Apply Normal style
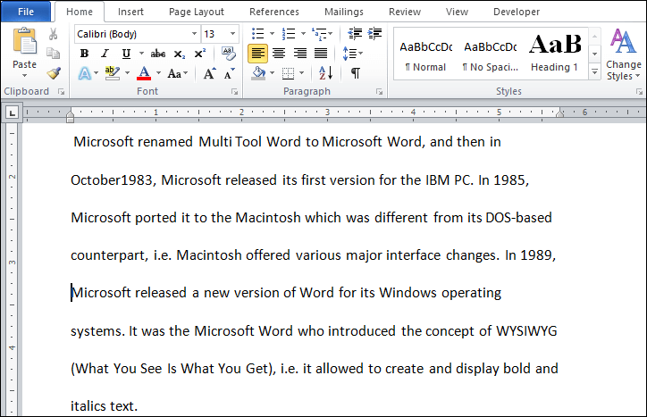The height and width of the screenshot is (417, 647). pos(425,54)
